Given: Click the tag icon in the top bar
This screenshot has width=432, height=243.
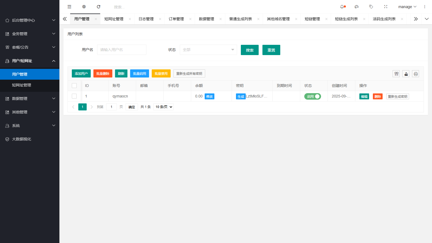Looking at the screenshot, I should click(371, 6).
